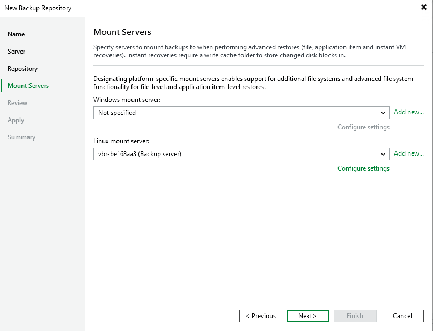Jump back to the Repository step
The width and height of the screenshot is (433, 331).
tap(23, 69)
